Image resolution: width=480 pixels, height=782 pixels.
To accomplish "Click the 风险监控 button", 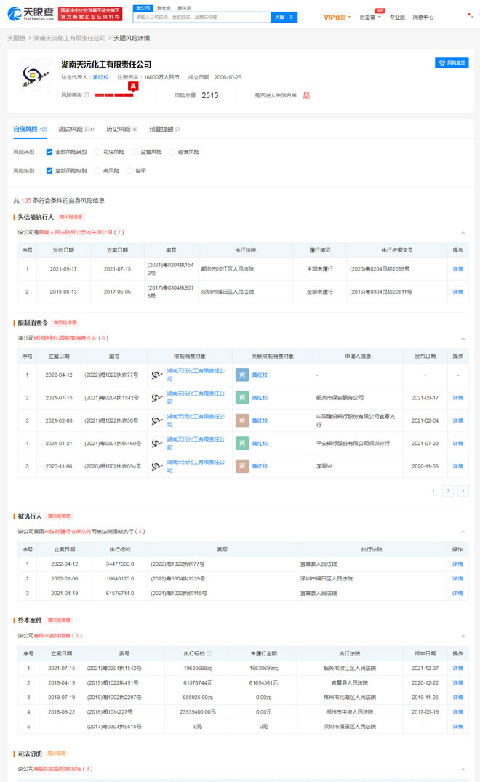I will coord(452,63).
